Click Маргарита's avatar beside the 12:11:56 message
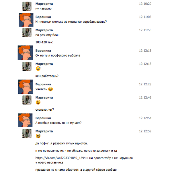Screen dimensions: 172x173 [27, 32]
